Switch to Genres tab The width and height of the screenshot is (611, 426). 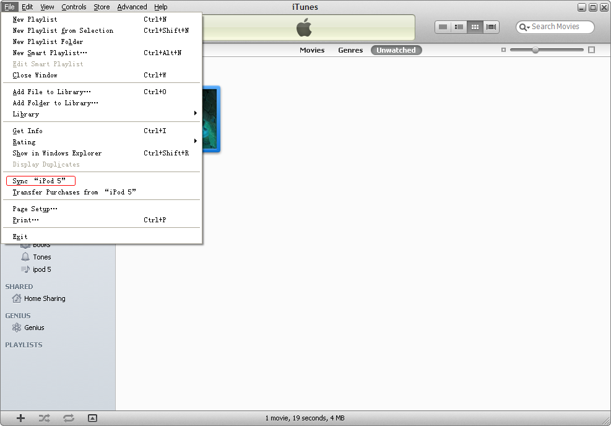click(350, 50)
